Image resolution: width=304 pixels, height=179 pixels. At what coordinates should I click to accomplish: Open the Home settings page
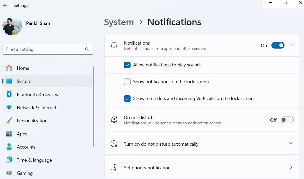(x=48, y=68)
